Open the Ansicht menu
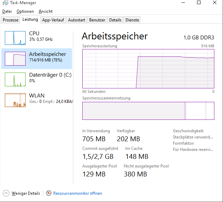223x202 pixels. pyautogui.click(x=46, y=11)
